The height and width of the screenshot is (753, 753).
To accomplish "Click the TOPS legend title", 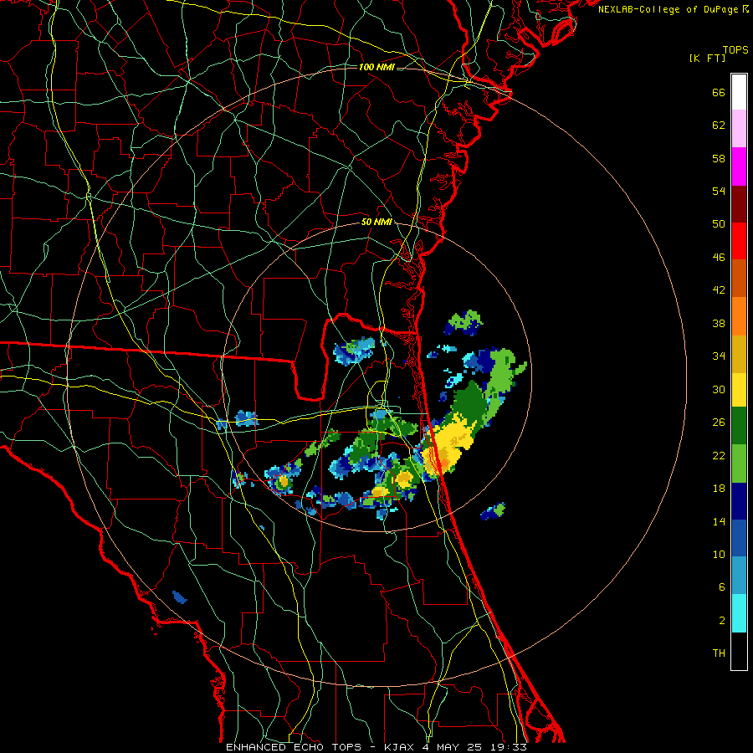I will point(735,49).
